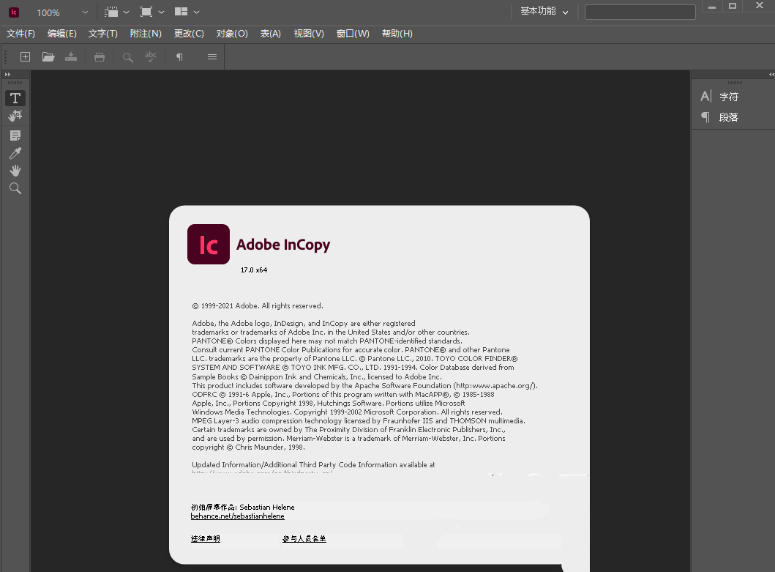Click the arrange documents icon
The image size is (775, 572).
tap(181, 12)
